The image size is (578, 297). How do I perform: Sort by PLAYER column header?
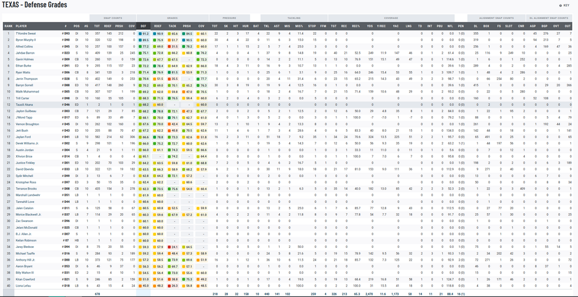point(21,26)
